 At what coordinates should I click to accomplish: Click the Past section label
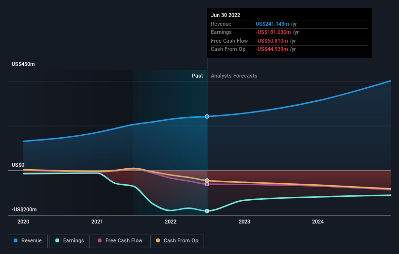point(197,76)
